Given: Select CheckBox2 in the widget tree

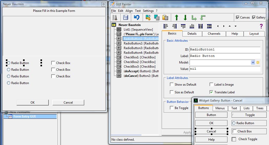Looking at the screenshot, I should coord(139,62).
